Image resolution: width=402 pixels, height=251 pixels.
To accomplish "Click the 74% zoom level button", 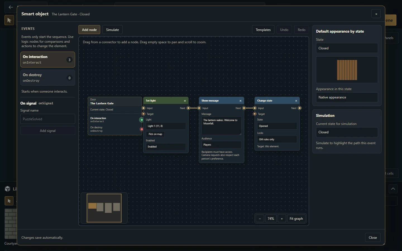I will pos(271,219).
